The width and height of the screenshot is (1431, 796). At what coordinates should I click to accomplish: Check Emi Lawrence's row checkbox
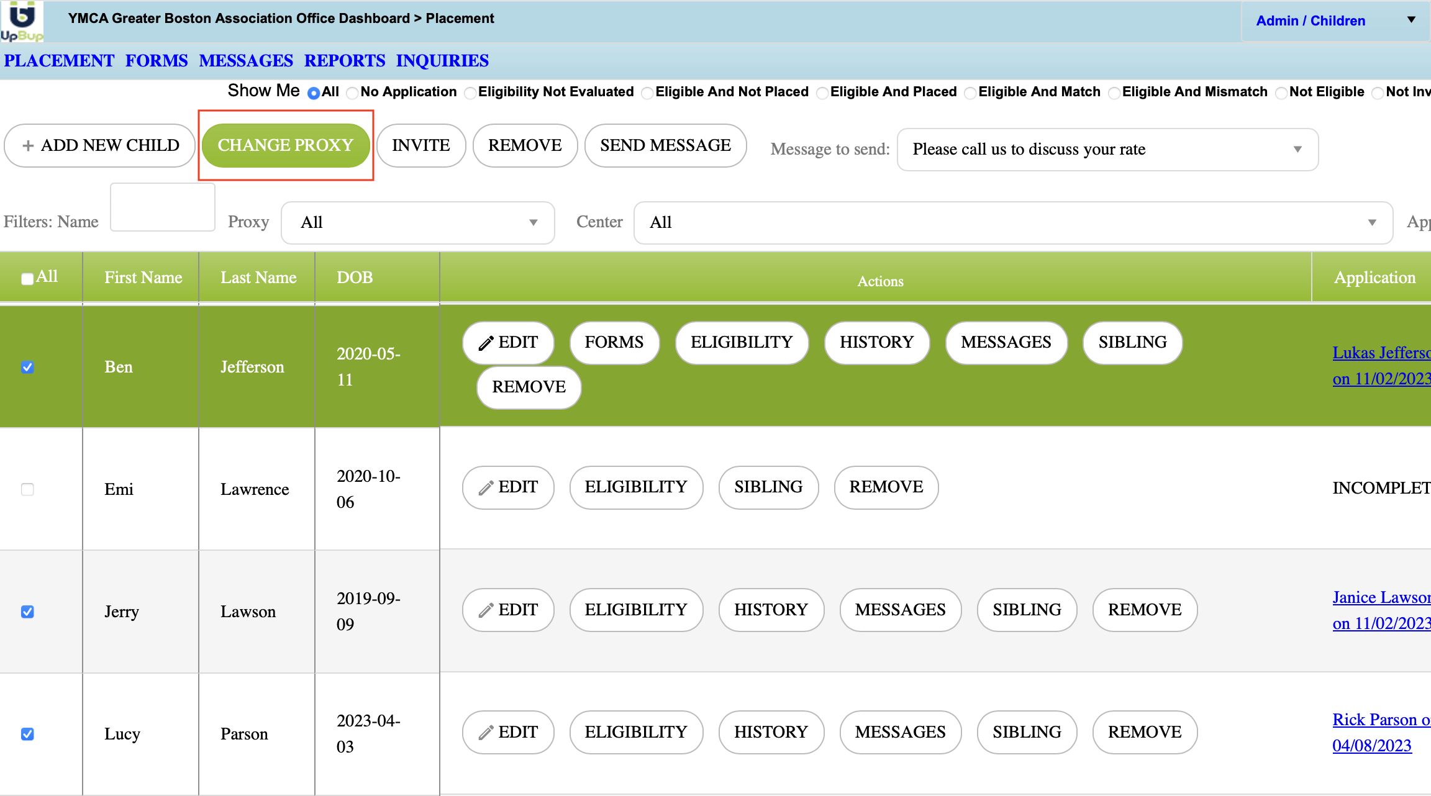pyautogui.click(x=27, y=489)
